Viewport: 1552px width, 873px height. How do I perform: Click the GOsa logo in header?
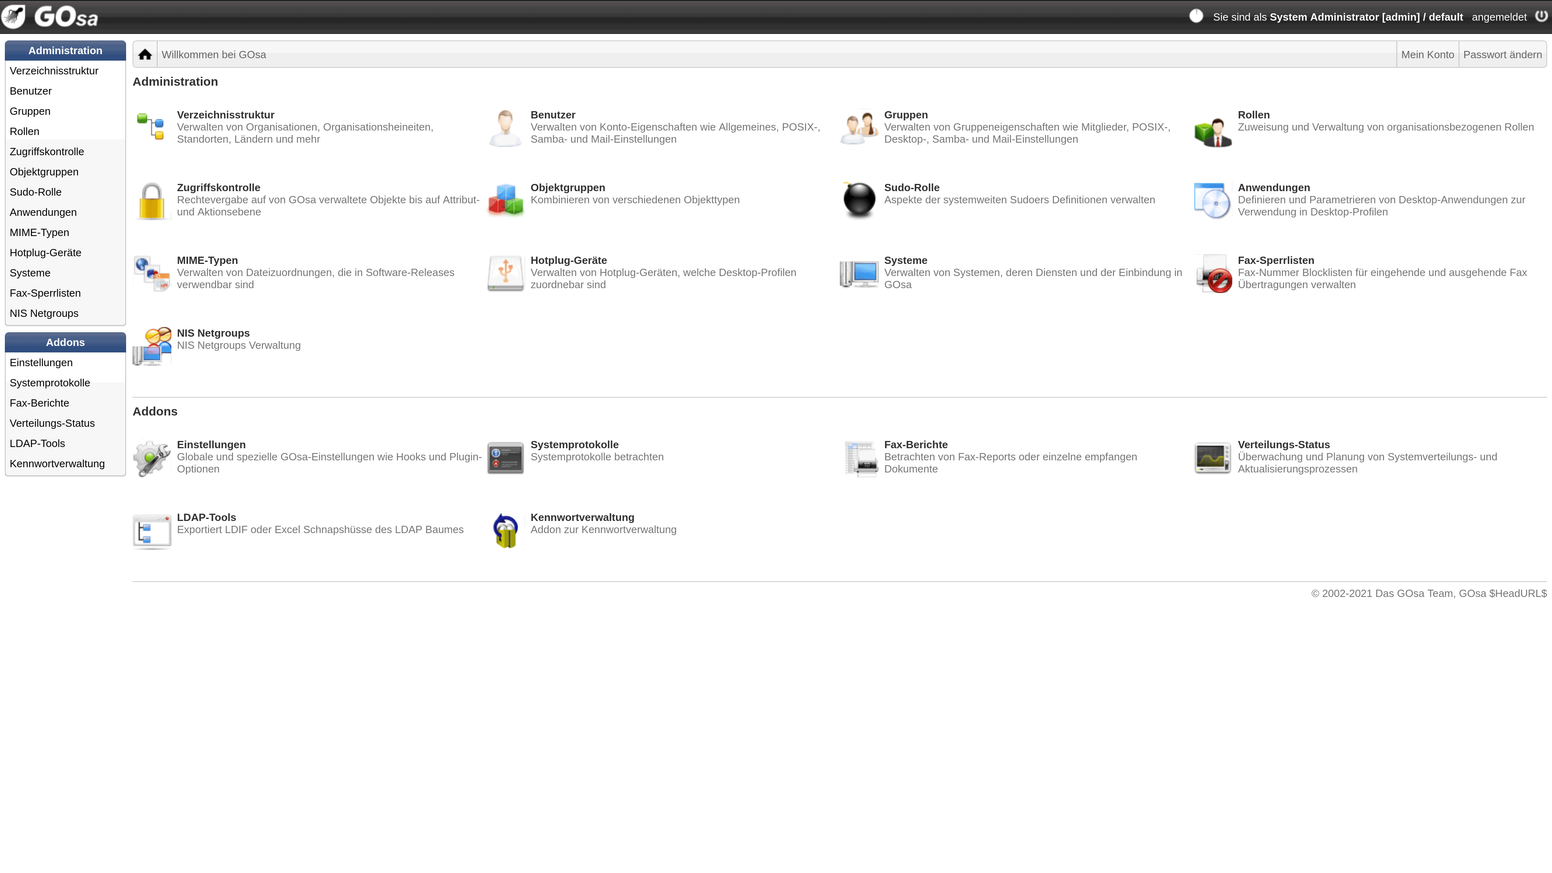click(51, 16)
